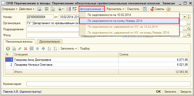The width and height of the screenshot is (194, 96).
Task: Open Подбор selection
Action: click(x=85, y=49)
